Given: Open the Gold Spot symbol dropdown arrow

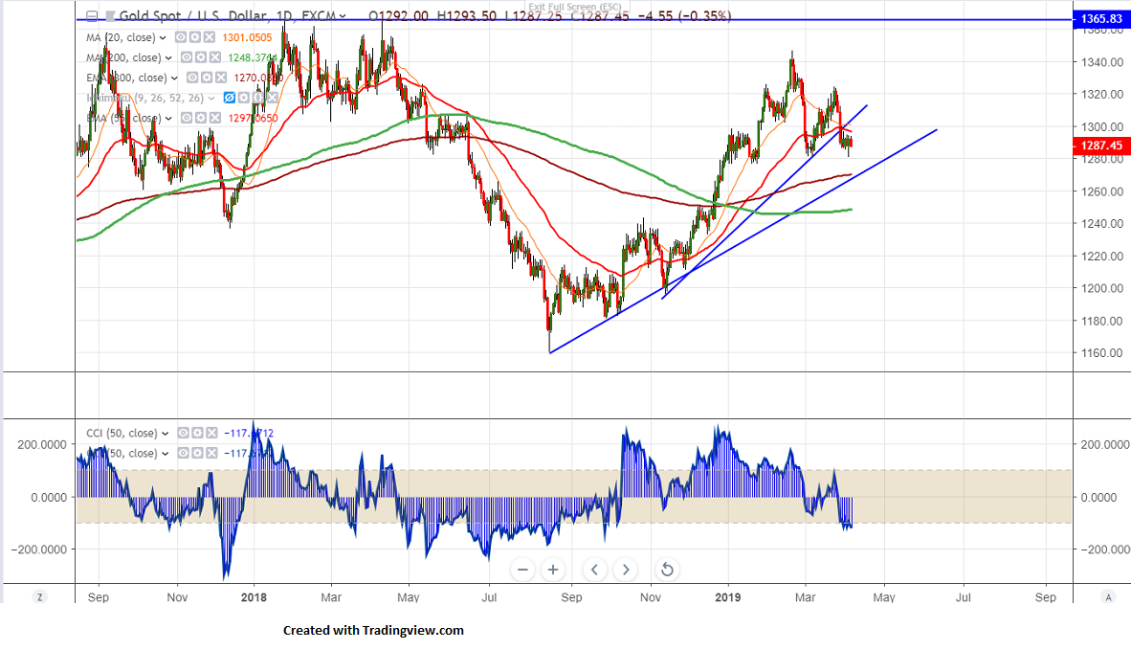Looking at the screenshot, I should pyautogui.click(x=342, y=16).
